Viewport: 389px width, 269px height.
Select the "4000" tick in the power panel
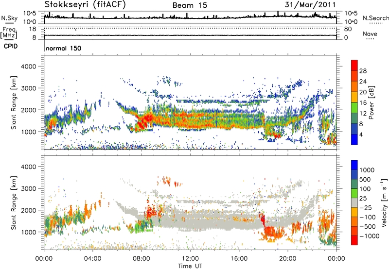point(28,67)
